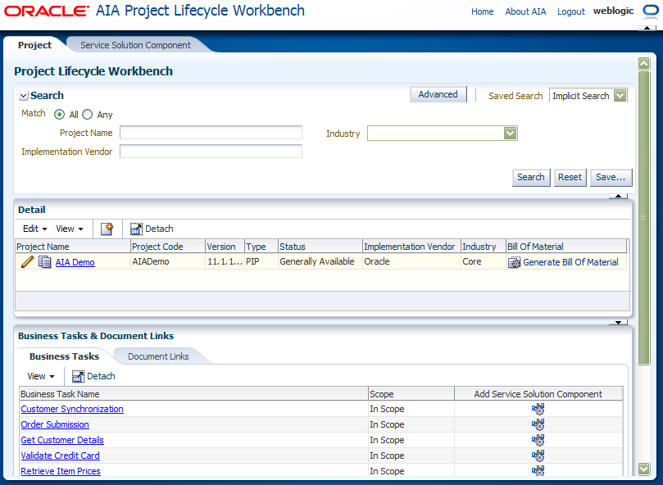Screen dimensions: 663x485
Task: Select the All match radio button
Action: click(60, 115)
